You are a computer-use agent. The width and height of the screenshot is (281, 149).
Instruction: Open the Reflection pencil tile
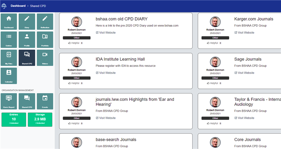pyautogui.click(x=45, y=22)
